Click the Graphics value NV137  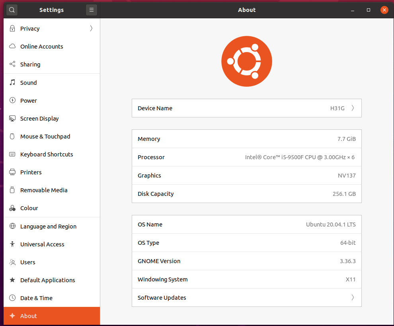[347, 176]
